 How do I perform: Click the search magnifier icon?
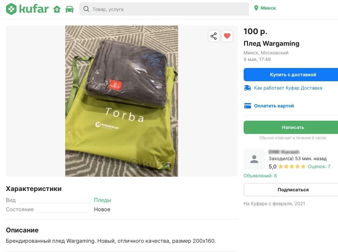[x=86, y=9]
